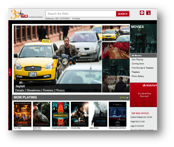
Task: Click the NOW PLAYING section heading
Action: tap(25, 97)
